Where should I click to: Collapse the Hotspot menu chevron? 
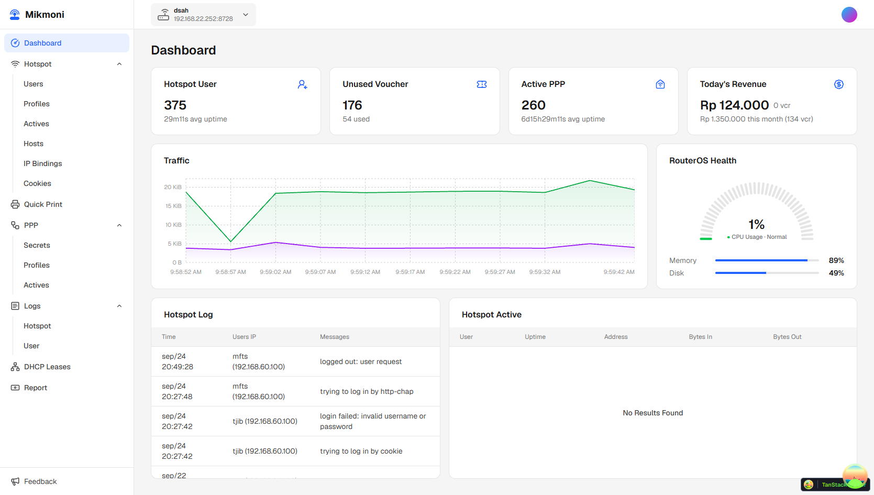[119, 64]
